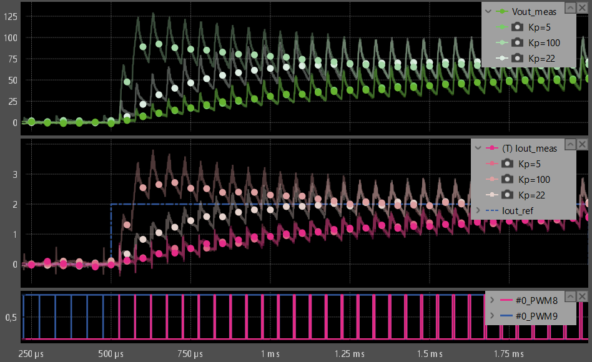Screen dimensions: 592x362
Task: Click the Kp=22 camera icon in Iout_meas legend
Action: pyautogui.click(x=507, y=195)
